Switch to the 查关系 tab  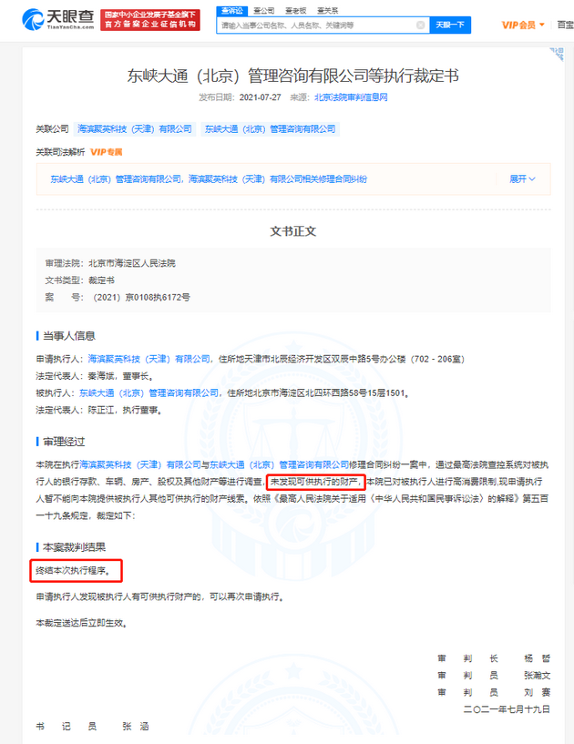(x=328, y=10)
